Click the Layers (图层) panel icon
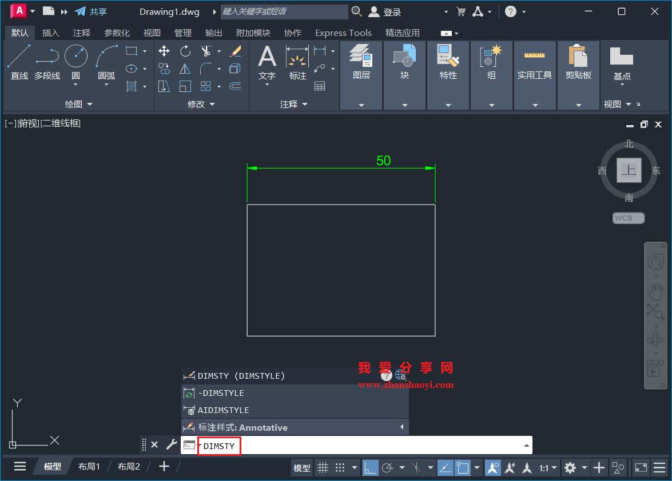672x481 pixels. click(x=361, y=57)
